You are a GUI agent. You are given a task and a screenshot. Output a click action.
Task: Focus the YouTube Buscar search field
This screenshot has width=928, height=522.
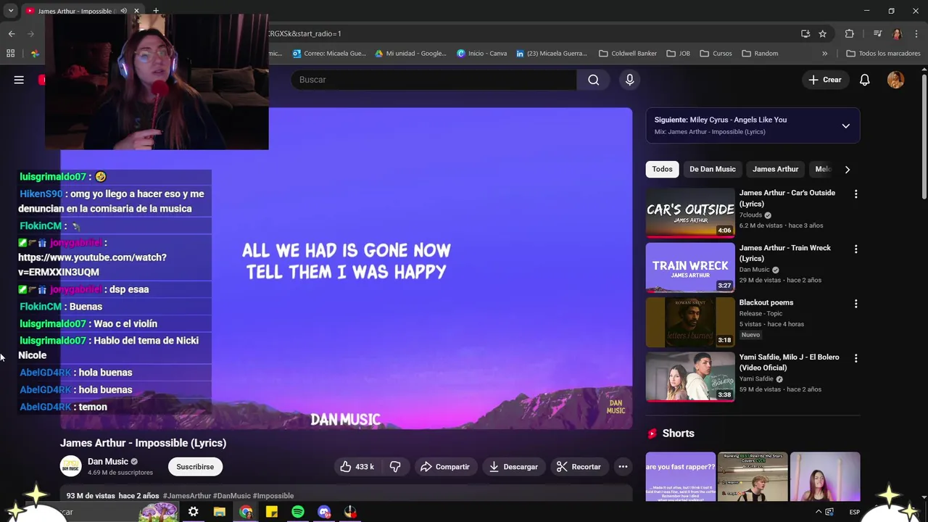point(434,80)
